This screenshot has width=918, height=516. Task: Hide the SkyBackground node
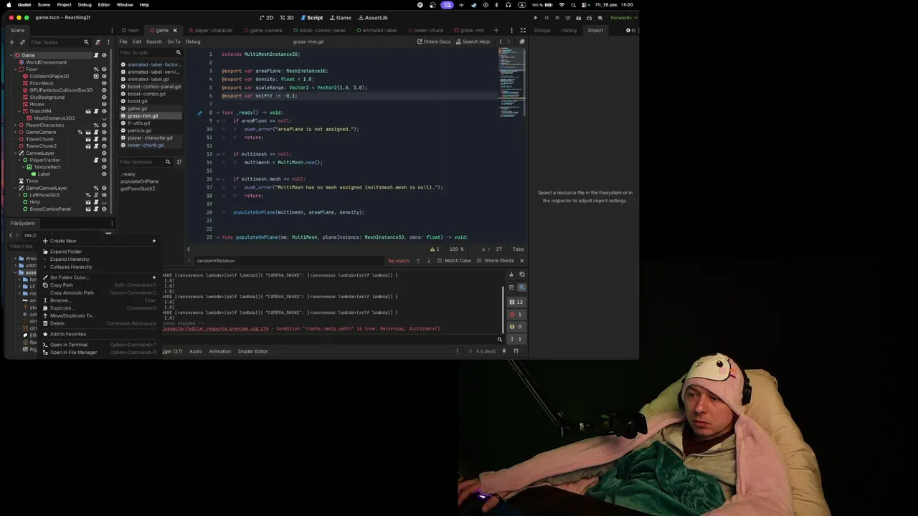click(x=104, y=97)
